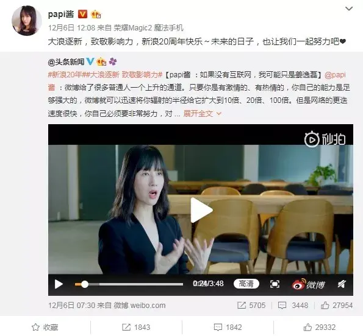Click papi酱 profile avatar
The image size is (363, 336).
tap(26, 21)
